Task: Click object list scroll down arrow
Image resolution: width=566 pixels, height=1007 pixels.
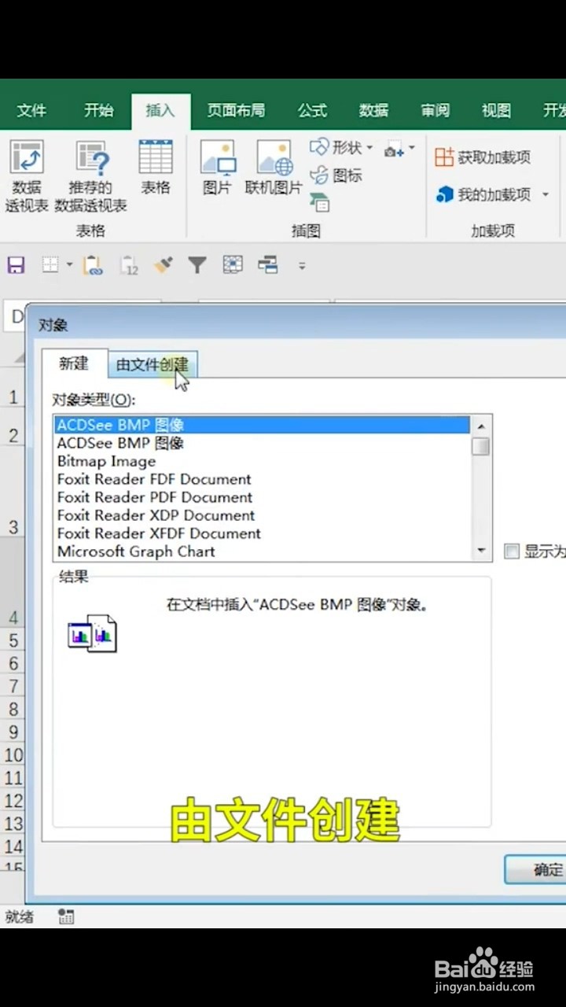Action: coord(481,551)
